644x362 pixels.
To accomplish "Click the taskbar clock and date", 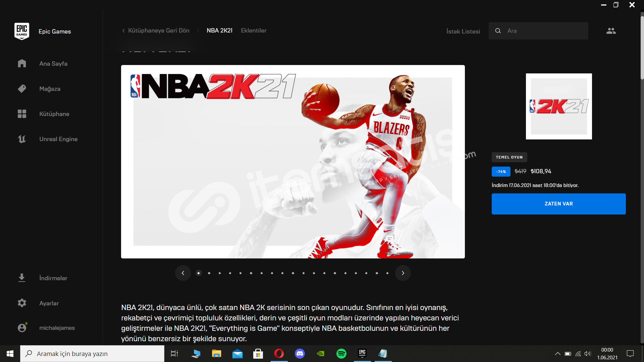I will click(607, 354).
